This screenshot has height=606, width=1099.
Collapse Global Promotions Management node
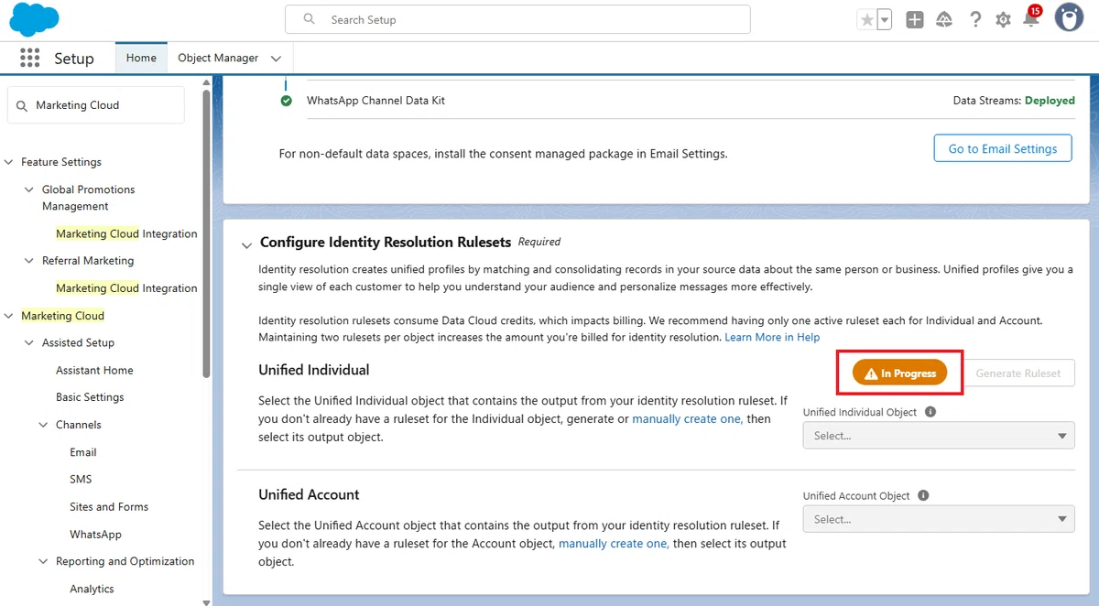coord(30,189)
